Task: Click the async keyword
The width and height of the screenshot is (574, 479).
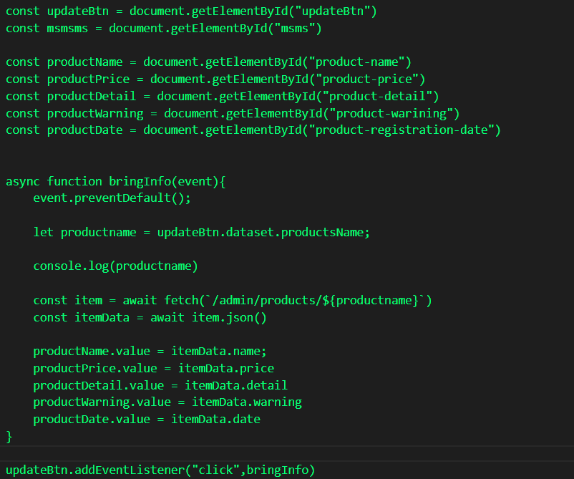Action: click(x=23, y=181)
